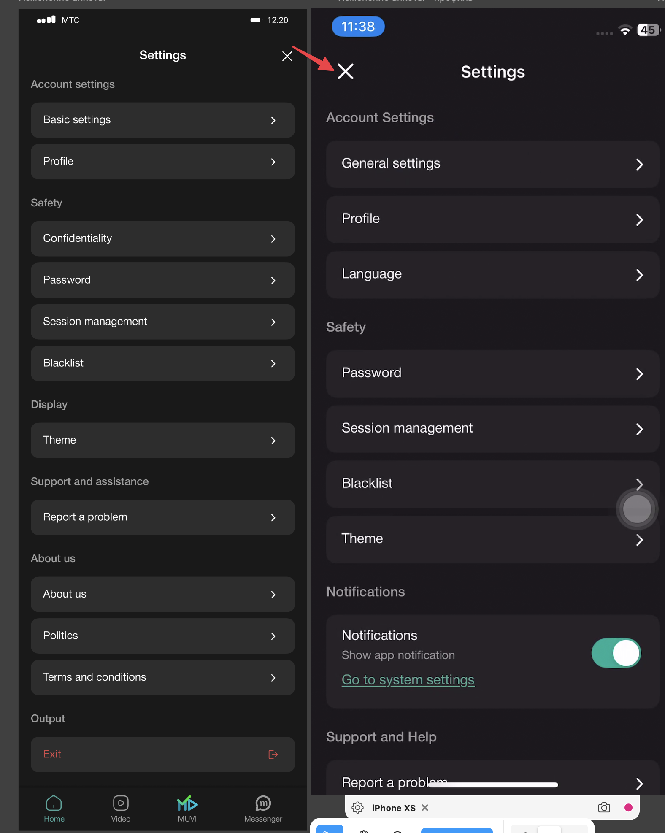Open Terms and conditions row
The width and height of the screenshot is (665, 833).
(162, 677)
